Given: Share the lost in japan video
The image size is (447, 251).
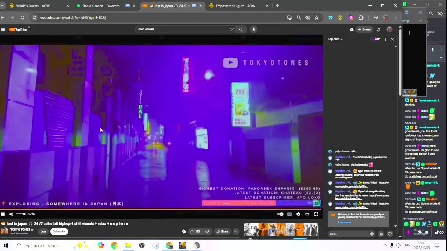Looking at the screenshot, I should pos(222,231).
